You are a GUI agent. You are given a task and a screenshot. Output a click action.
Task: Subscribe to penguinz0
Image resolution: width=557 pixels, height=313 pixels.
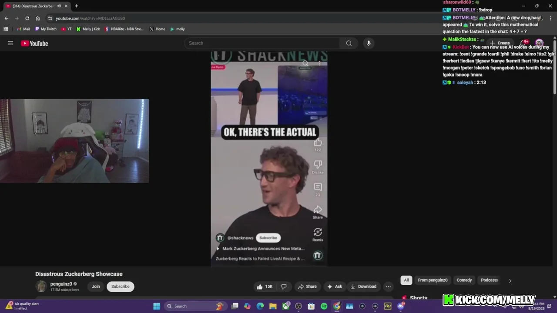coord(120,286)
